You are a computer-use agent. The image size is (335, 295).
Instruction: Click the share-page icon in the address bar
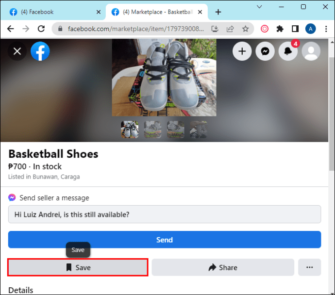tap(230, 29)
